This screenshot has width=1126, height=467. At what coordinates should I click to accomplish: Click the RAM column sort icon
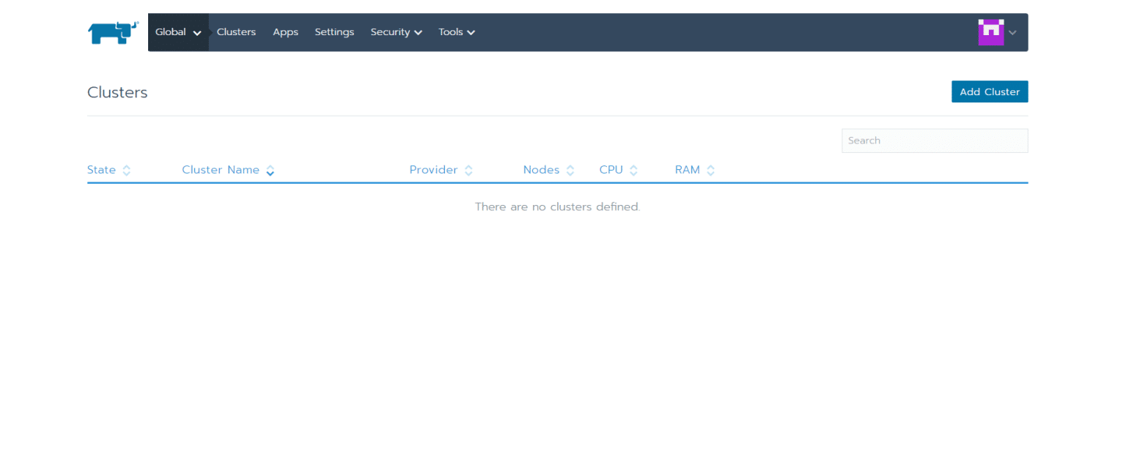pyautogui.click(x=710, y=171)
